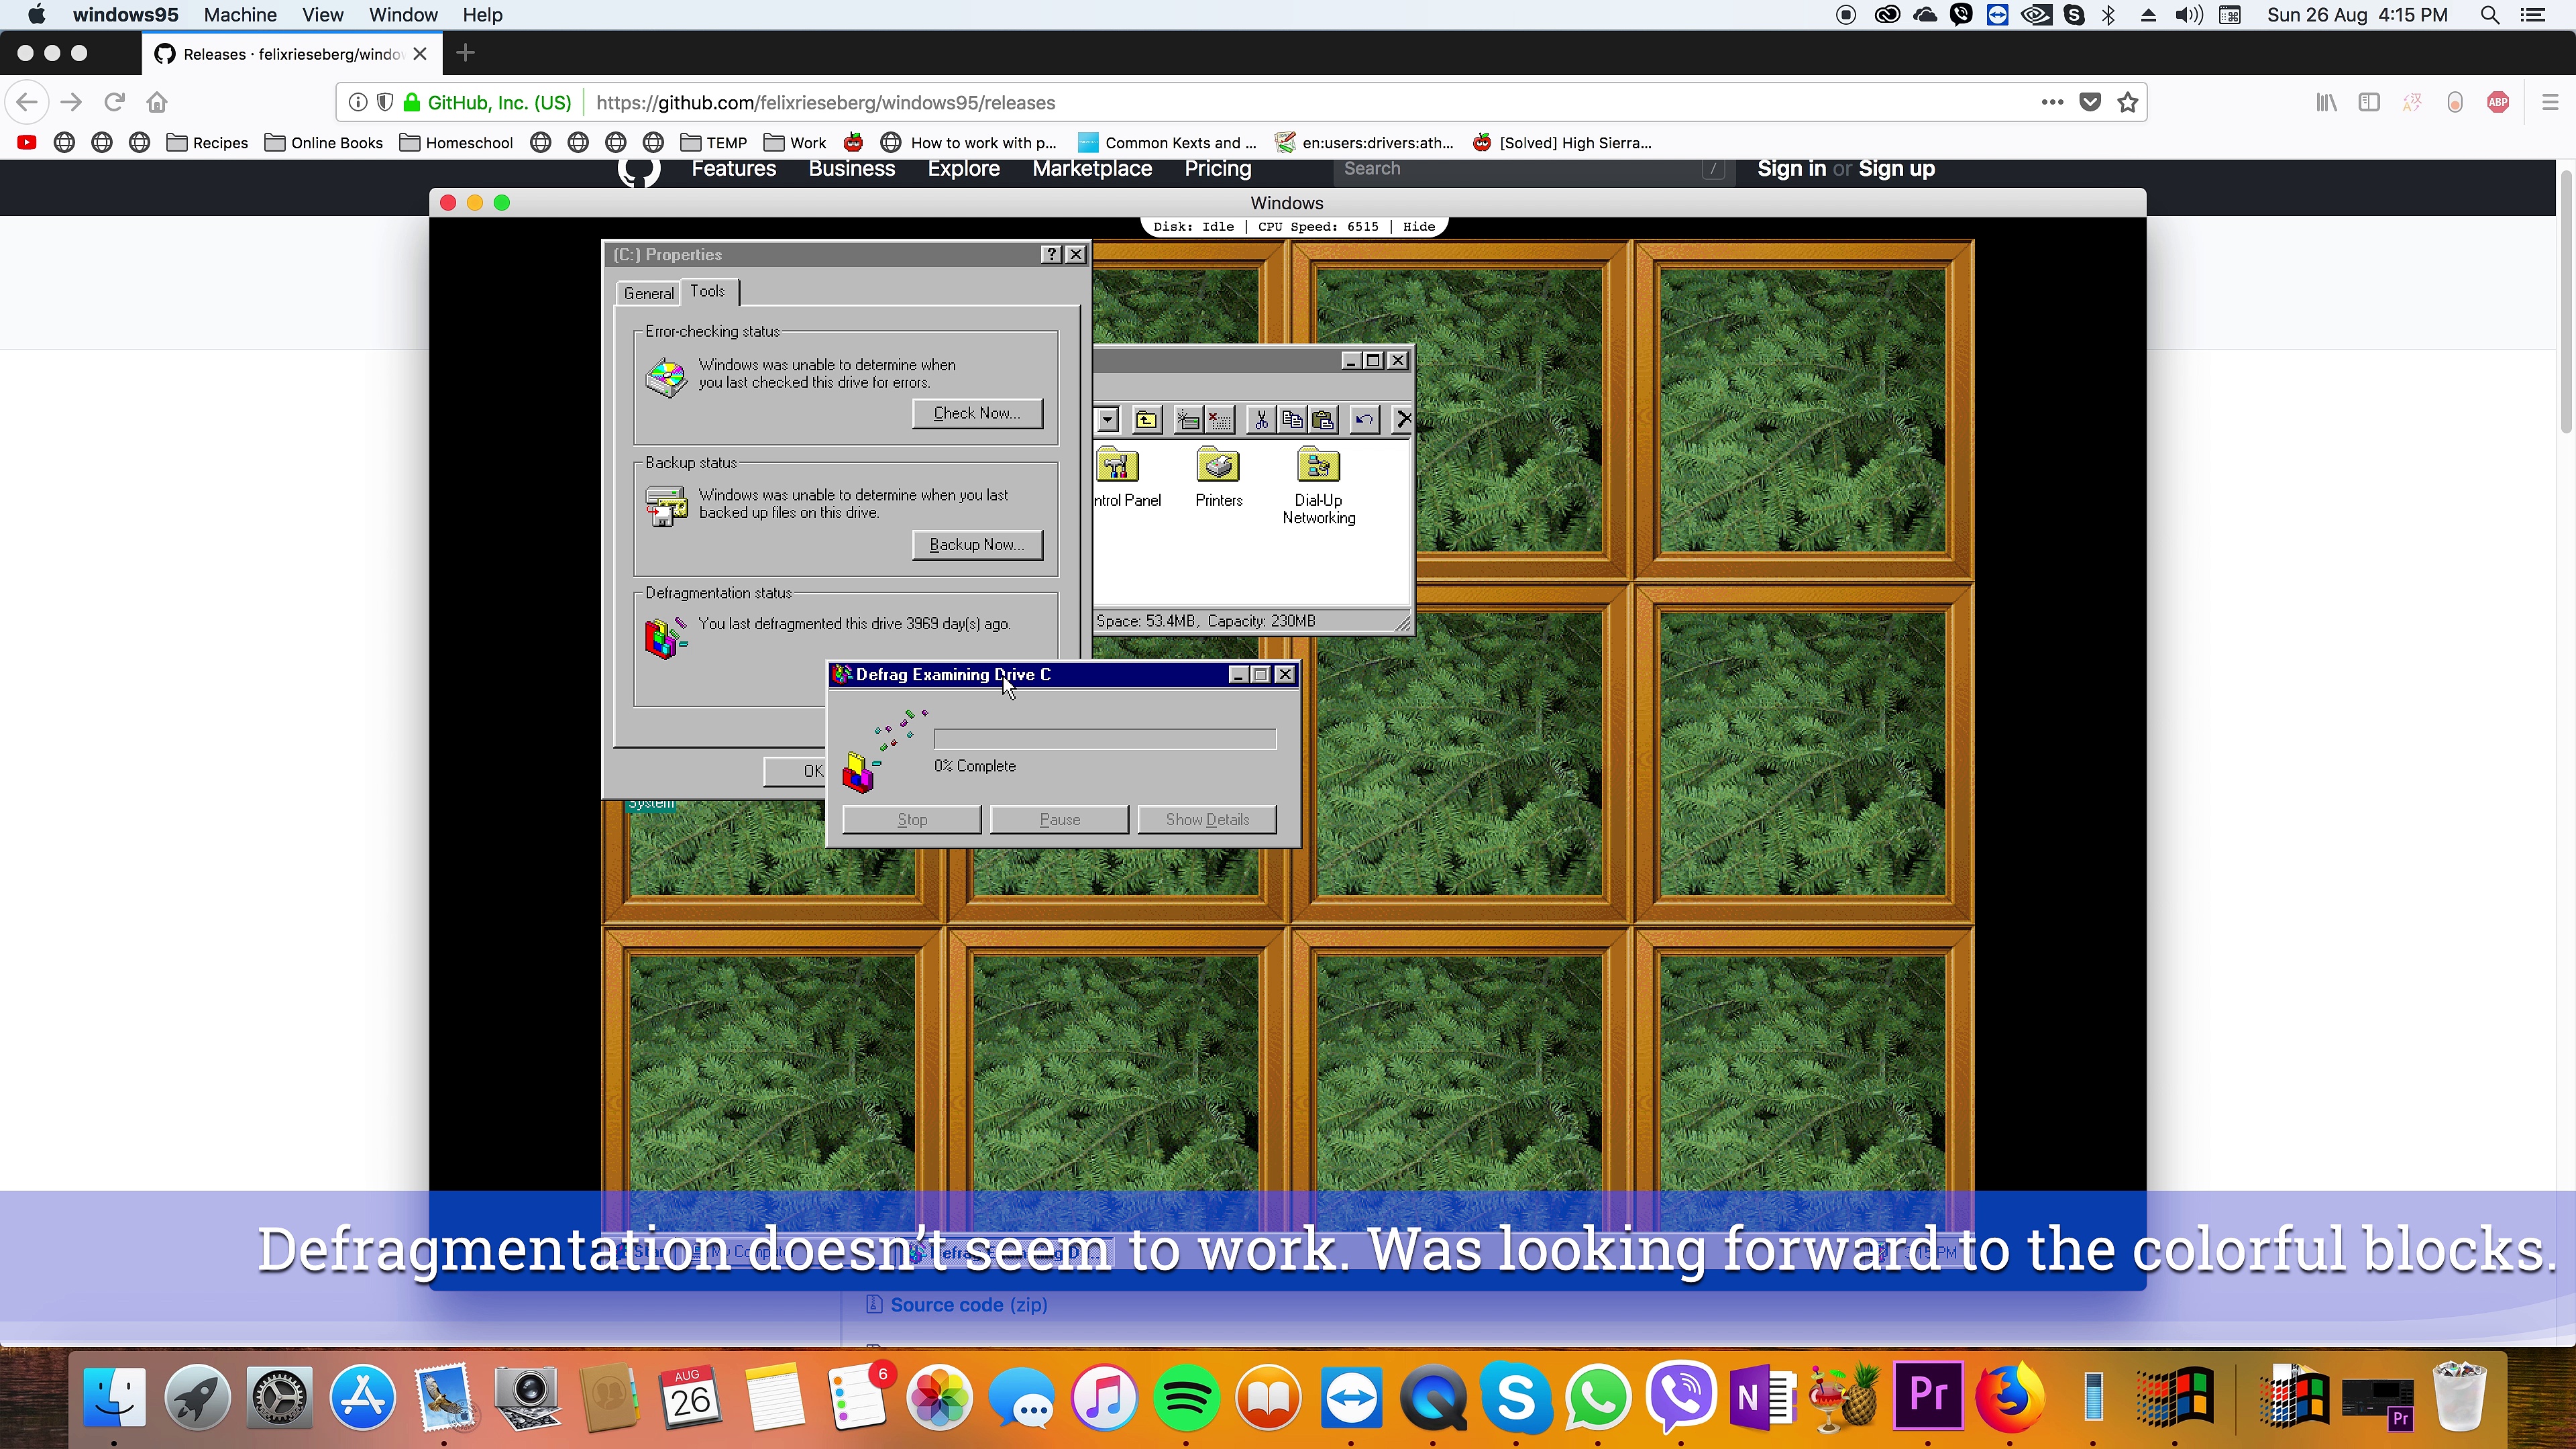
Task: Click the browser reload icon
Action: pos(114,102)
